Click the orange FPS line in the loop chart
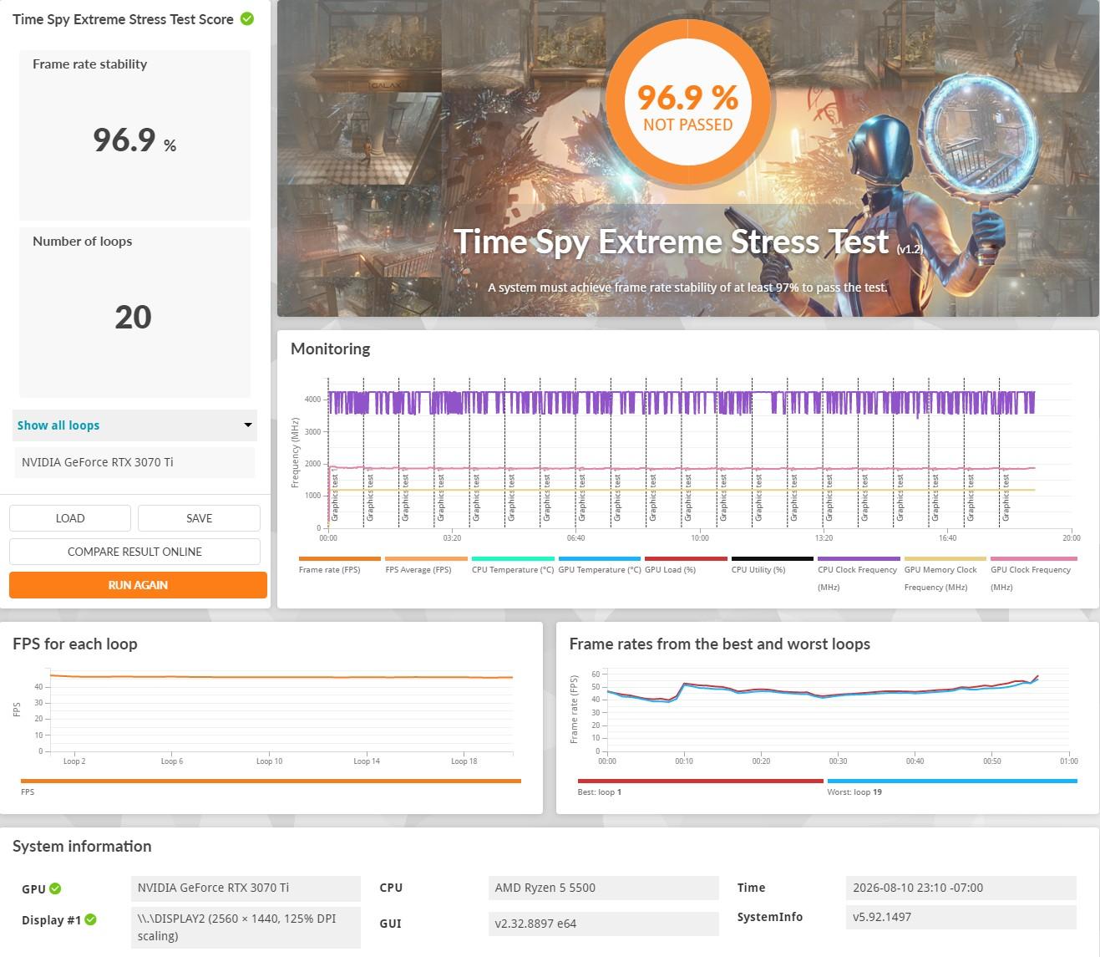This screenshot has height=957, width=1100. click(x=281, y=677)
